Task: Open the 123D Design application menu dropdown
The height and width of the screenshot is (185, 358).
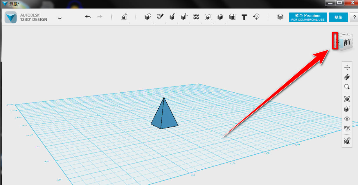Action: (60, 18)
